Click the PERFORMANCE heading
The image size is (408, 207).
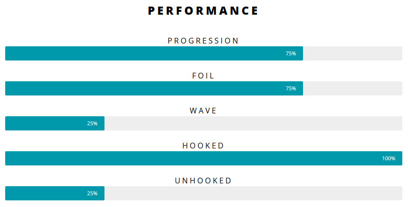[203, 11]
